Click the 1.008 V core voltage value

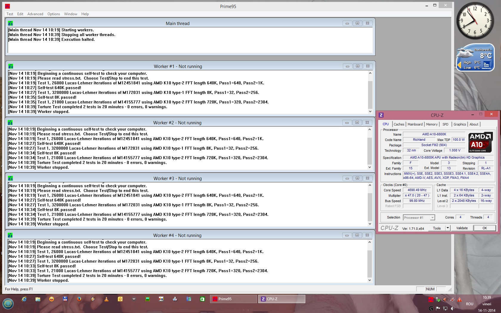(455, 151)
